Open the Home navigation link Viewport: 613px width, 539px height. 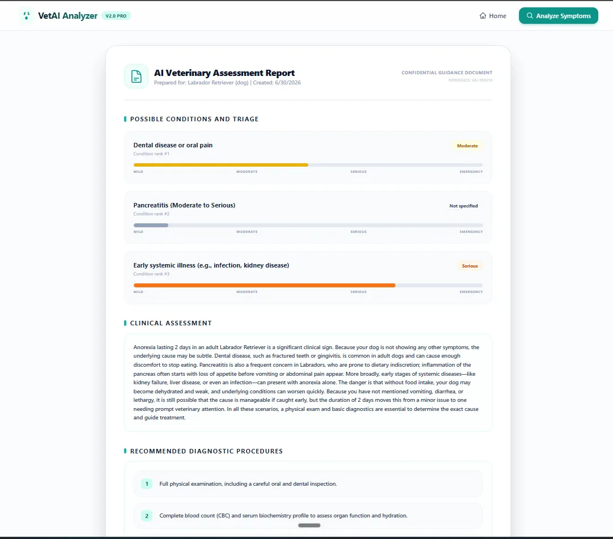point(492,16)
